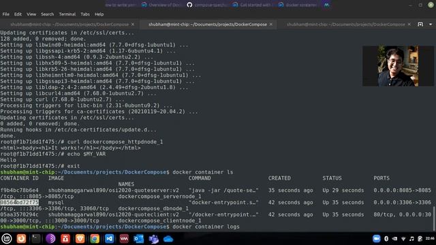Screen dimensions: 436x245
Task: Open the View menu
Action: [31, 14]
